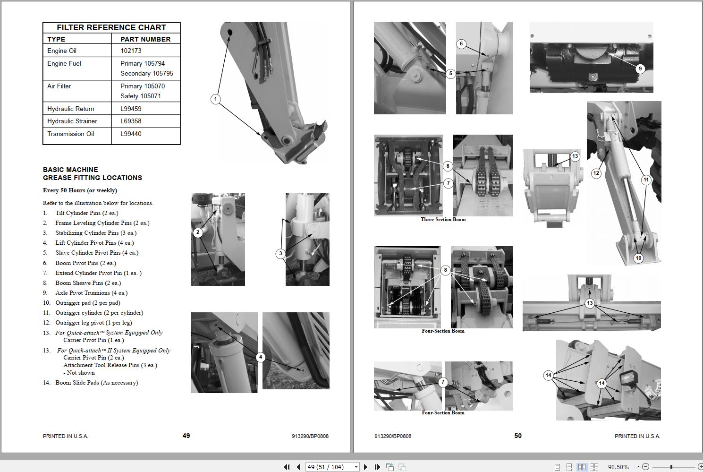This screenshot has width=703, height=472.
Task: Click the zoom in plus button
Action: click(x=700, y=466)
